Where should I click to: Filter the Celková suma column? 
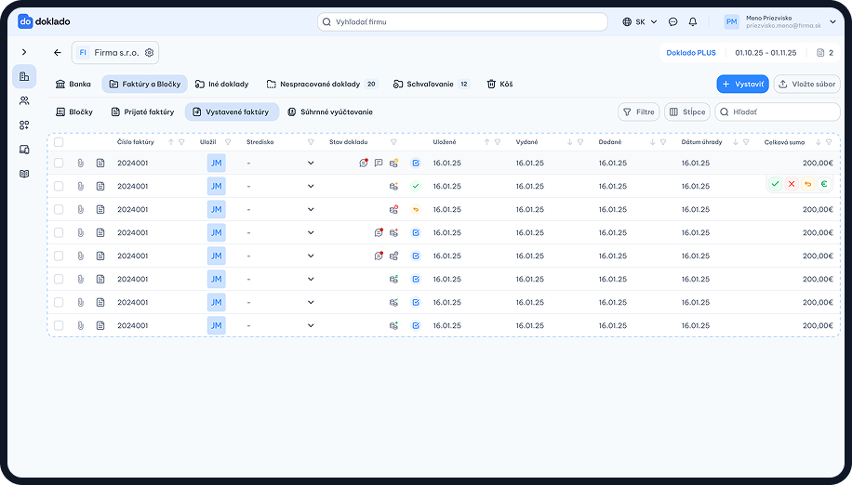pyautogui.click(x=829, y=142)
